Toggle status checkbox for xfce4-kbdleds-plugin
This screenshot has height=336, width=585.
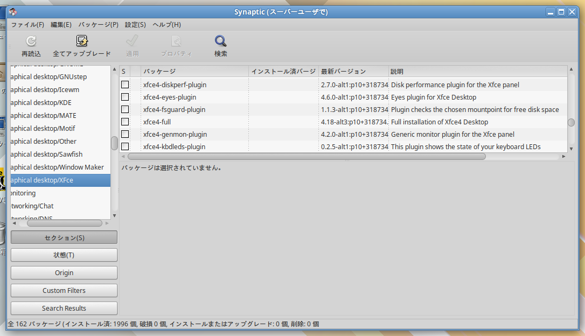point(125,146)
